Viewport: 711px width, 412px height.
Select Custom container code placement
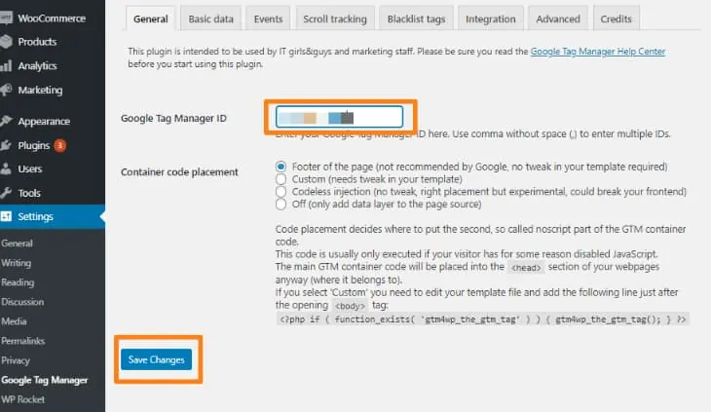[x=281, y=179]
